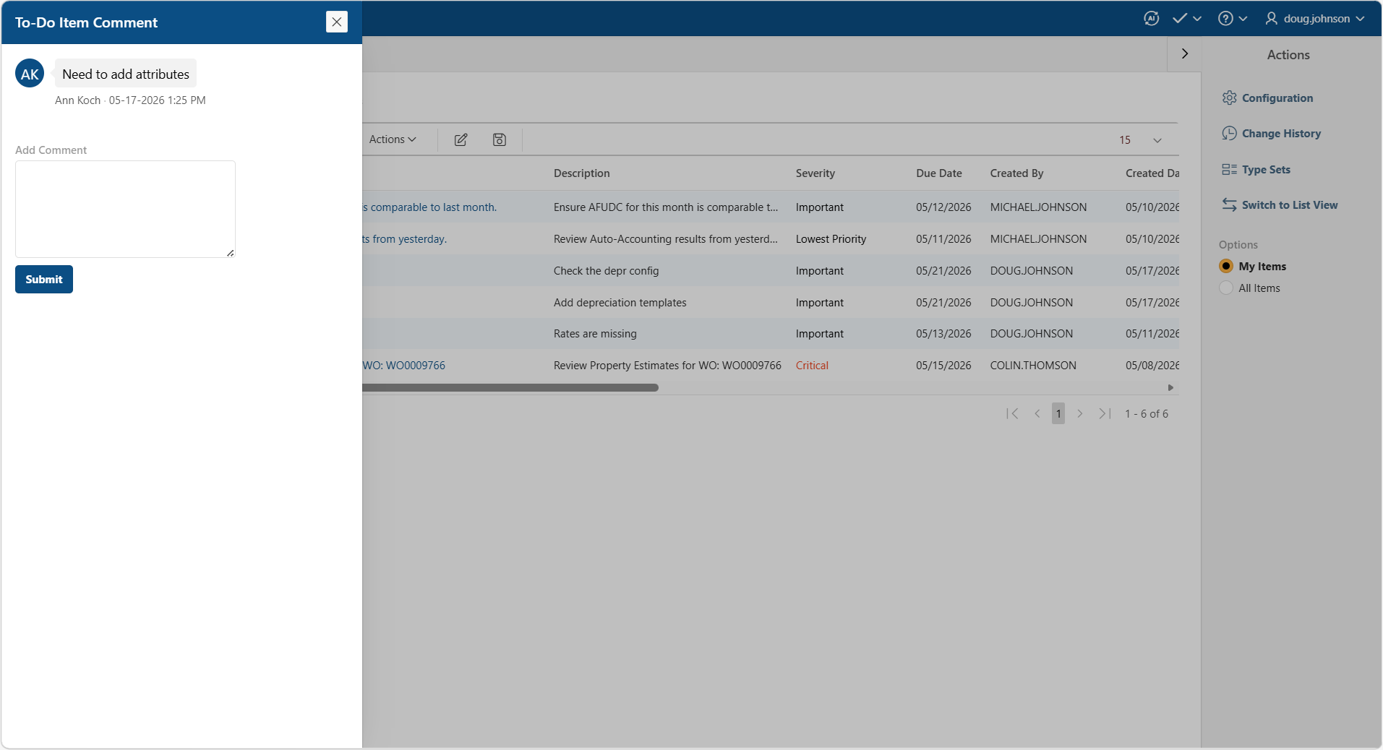The image size is (1383, 750).
Task: Go to last page of results
Action: click(x=1105, y=414)
